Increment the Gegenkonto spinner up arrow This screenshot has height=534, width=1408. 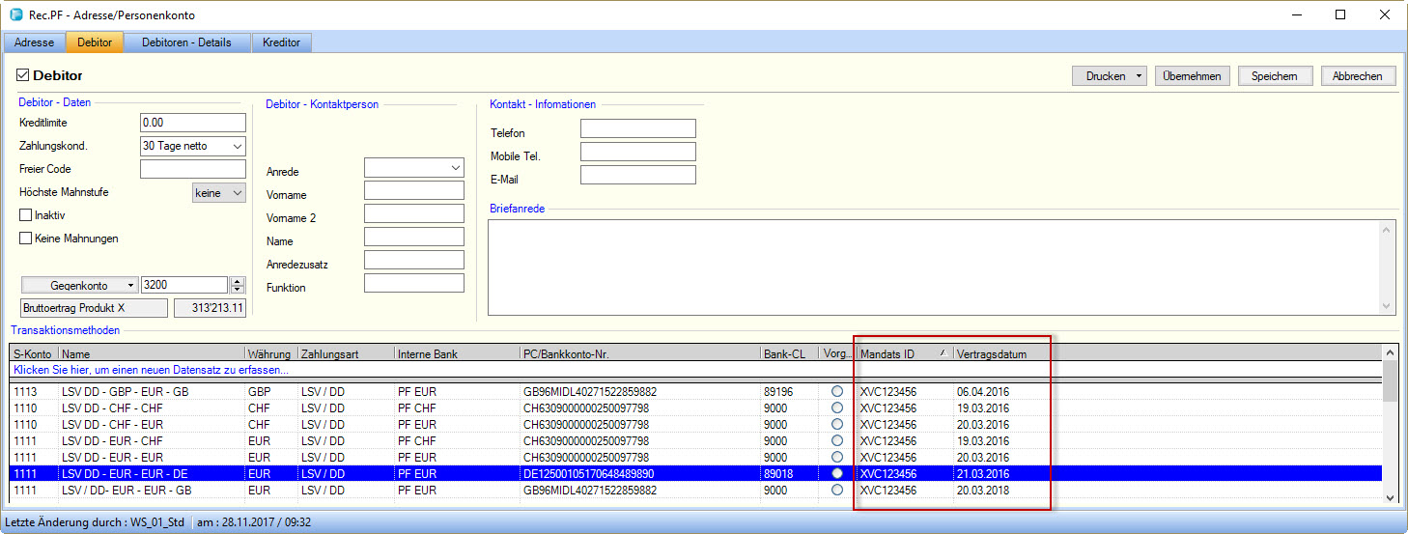point(238,281)
